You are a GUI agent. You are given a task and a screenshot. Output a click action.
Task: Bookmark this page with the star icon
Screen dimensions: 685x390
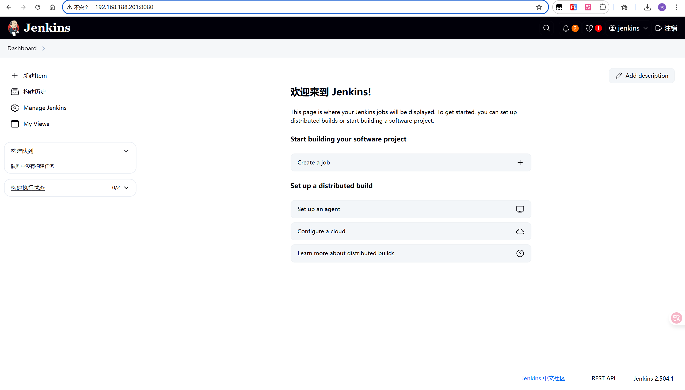pyautogui.click(x=539, y=7)
